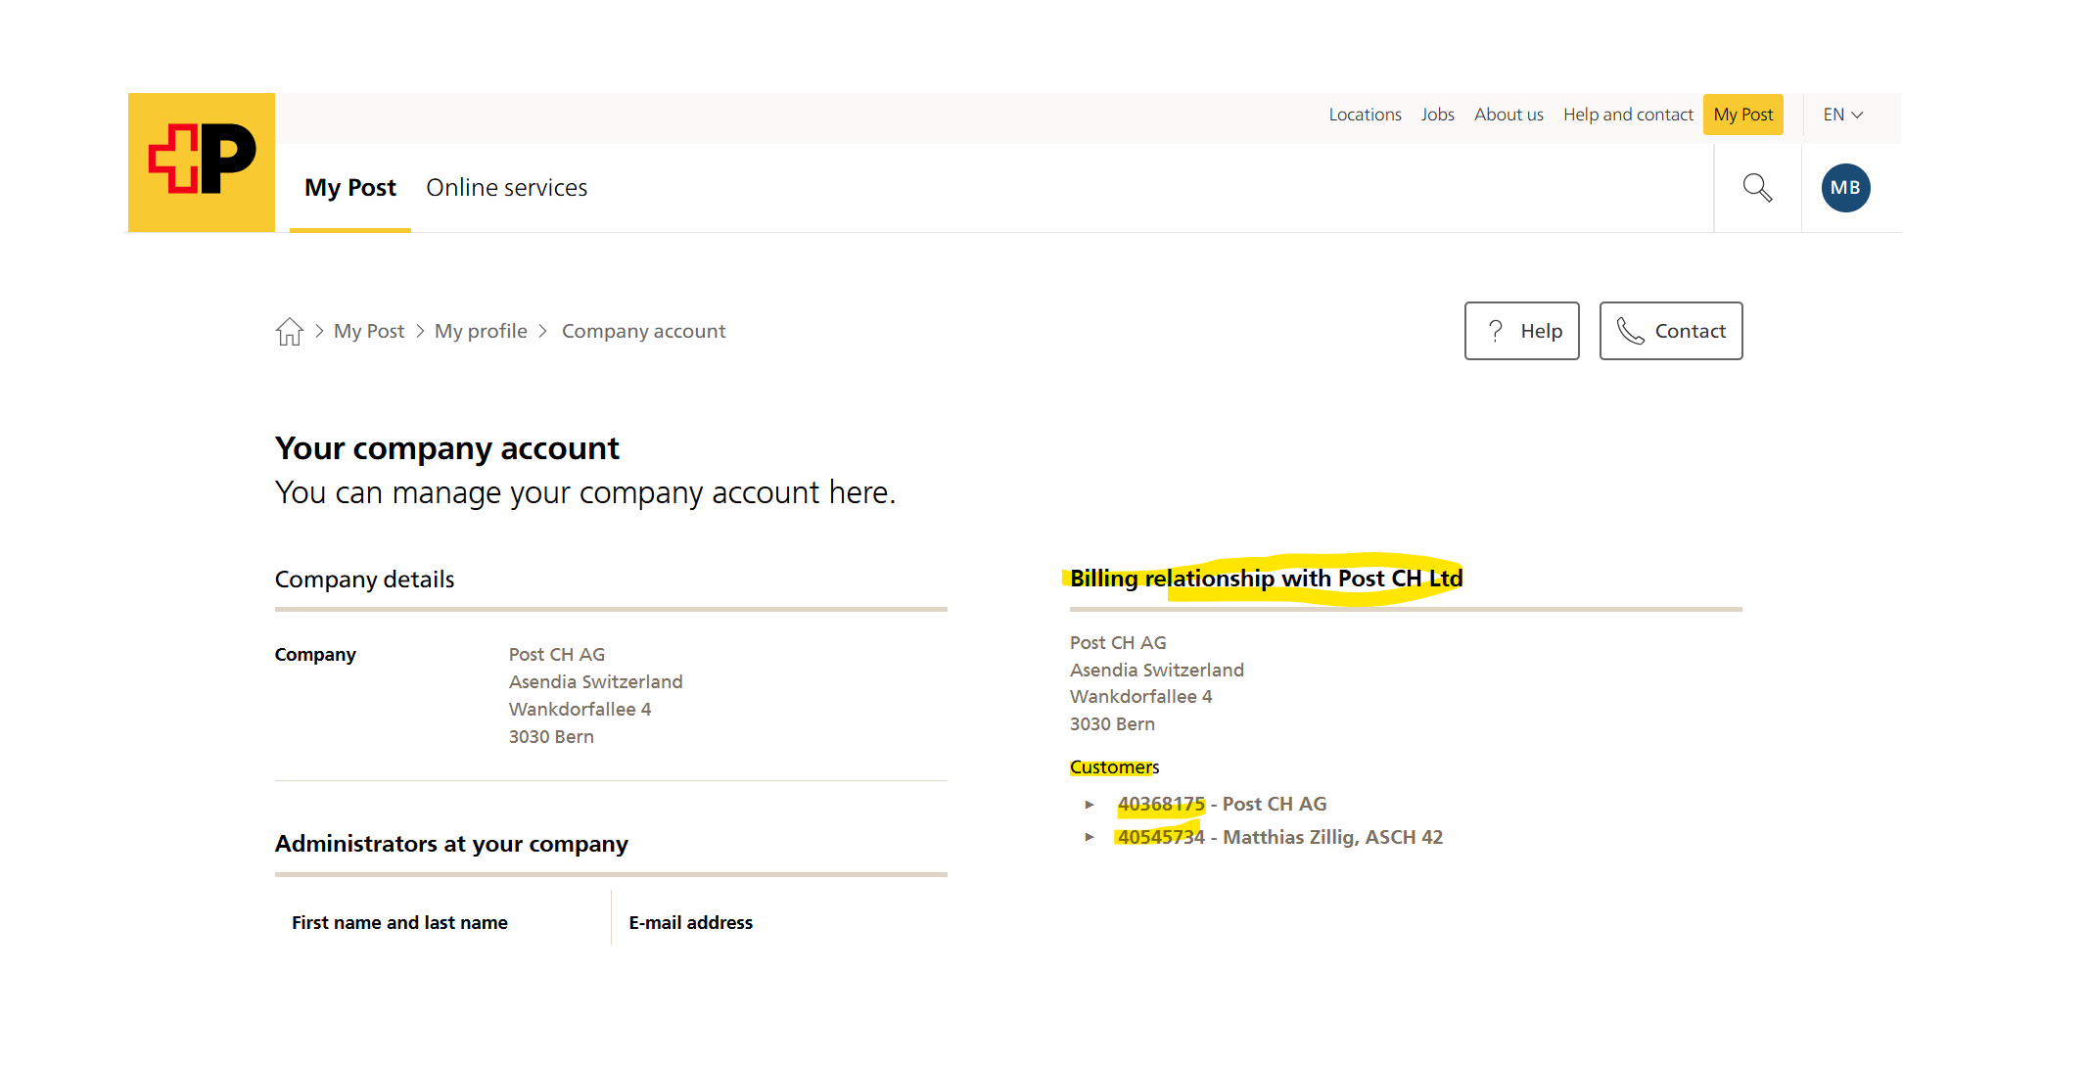Viewport: 2088px width, 1067px height.
Task: Click the Customers label
Action: tap(1114, 767)
